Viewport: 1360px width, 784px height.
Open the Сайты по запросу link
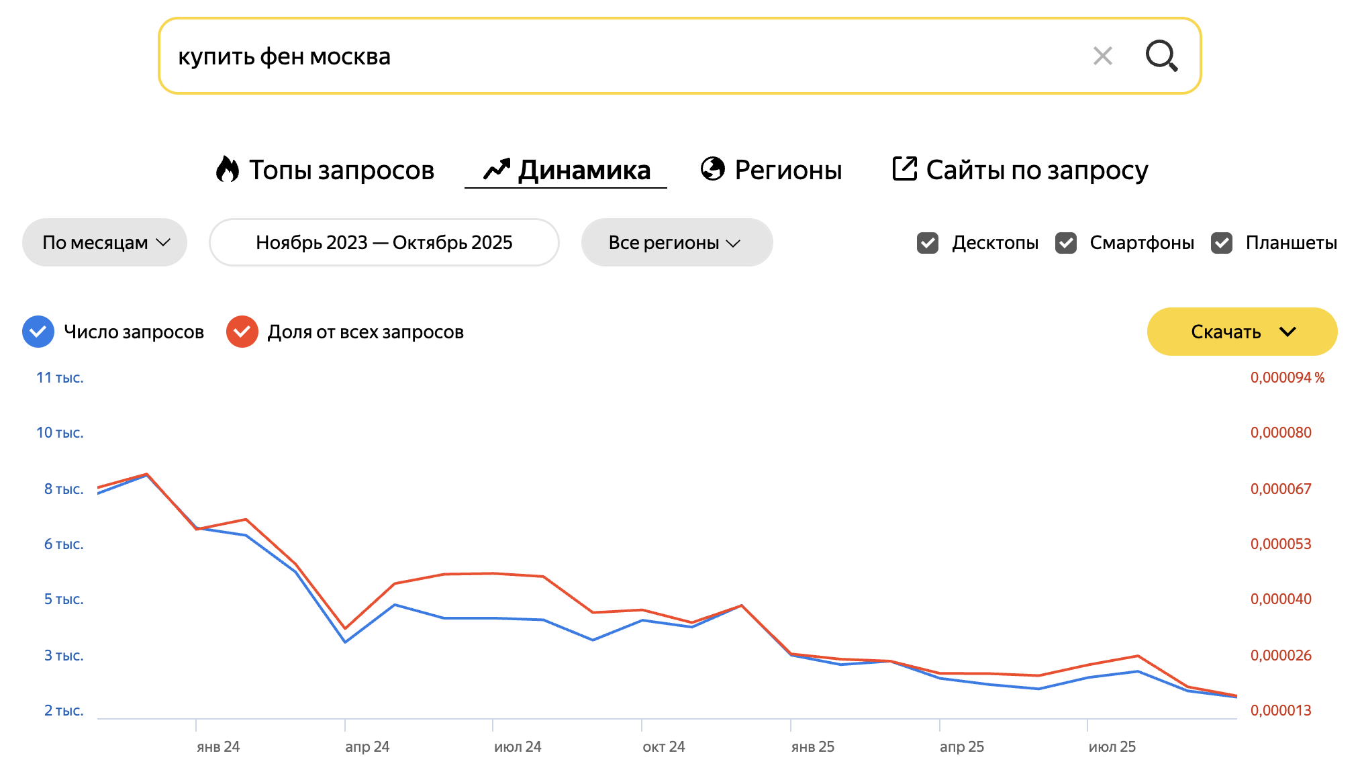click(1036, 170)
